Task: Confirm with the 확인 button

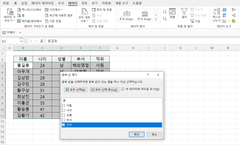Action: pyautogui.click(x=137, y=134)
